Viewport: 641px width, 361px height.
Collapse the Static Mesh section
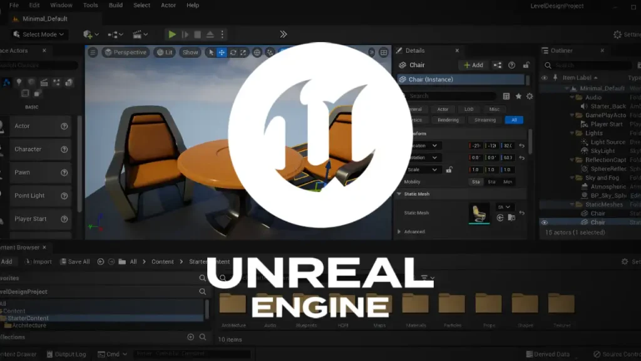(x=399, y=194)
